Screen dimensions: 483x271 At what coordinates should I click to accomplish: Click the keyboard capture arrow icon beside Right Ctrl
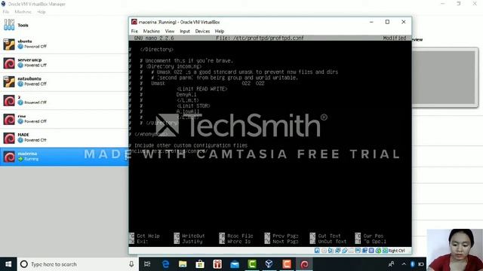(385, 251)
